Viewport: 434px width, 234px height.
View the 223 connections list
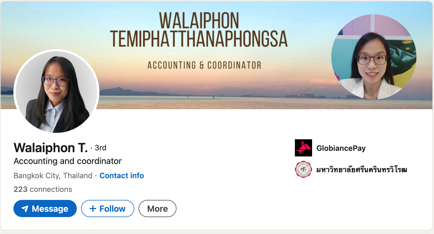point(43,189)
